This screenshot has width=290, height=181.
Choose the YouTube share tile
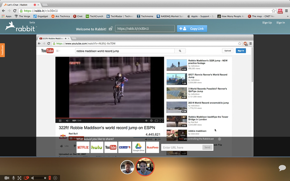tap(111, 147)
